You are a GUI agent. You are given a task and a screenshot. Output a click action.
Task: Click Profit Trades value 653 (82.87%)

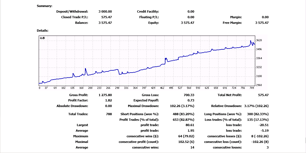[x=183, y=119]
